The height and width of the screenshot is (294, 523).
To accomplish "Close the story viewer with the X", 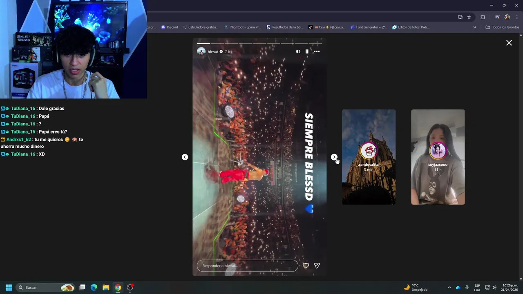I will pyautogui.click(x=509, y=43).
